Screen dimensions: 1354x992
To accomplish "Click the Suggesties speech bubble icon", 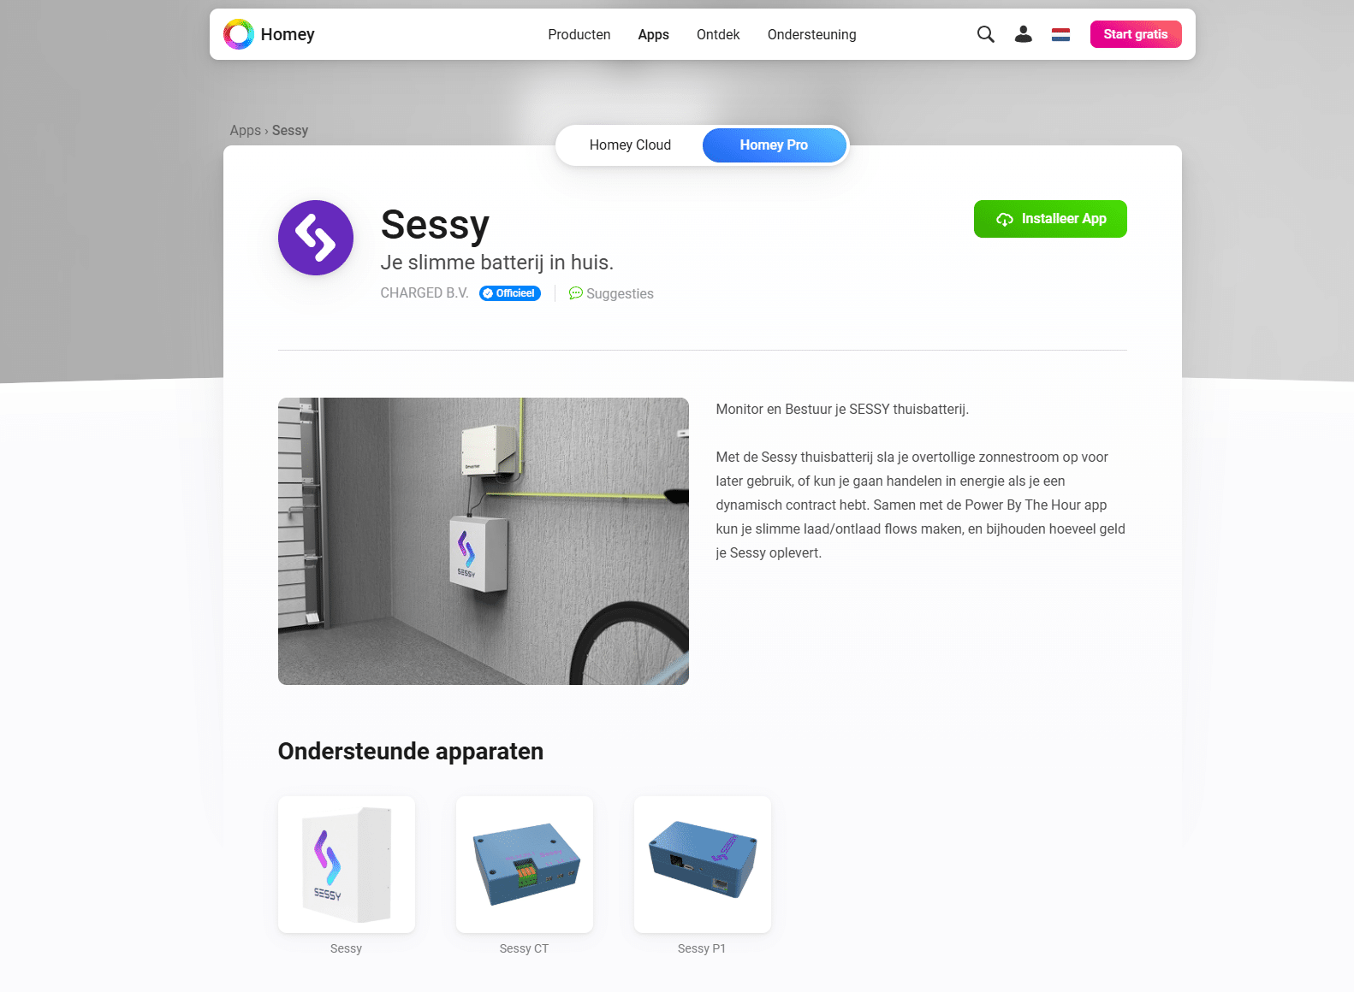I will (576, 293).
